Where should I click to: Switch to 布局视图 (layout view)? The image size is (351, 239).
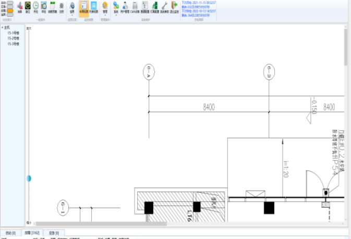pos(83,6)
